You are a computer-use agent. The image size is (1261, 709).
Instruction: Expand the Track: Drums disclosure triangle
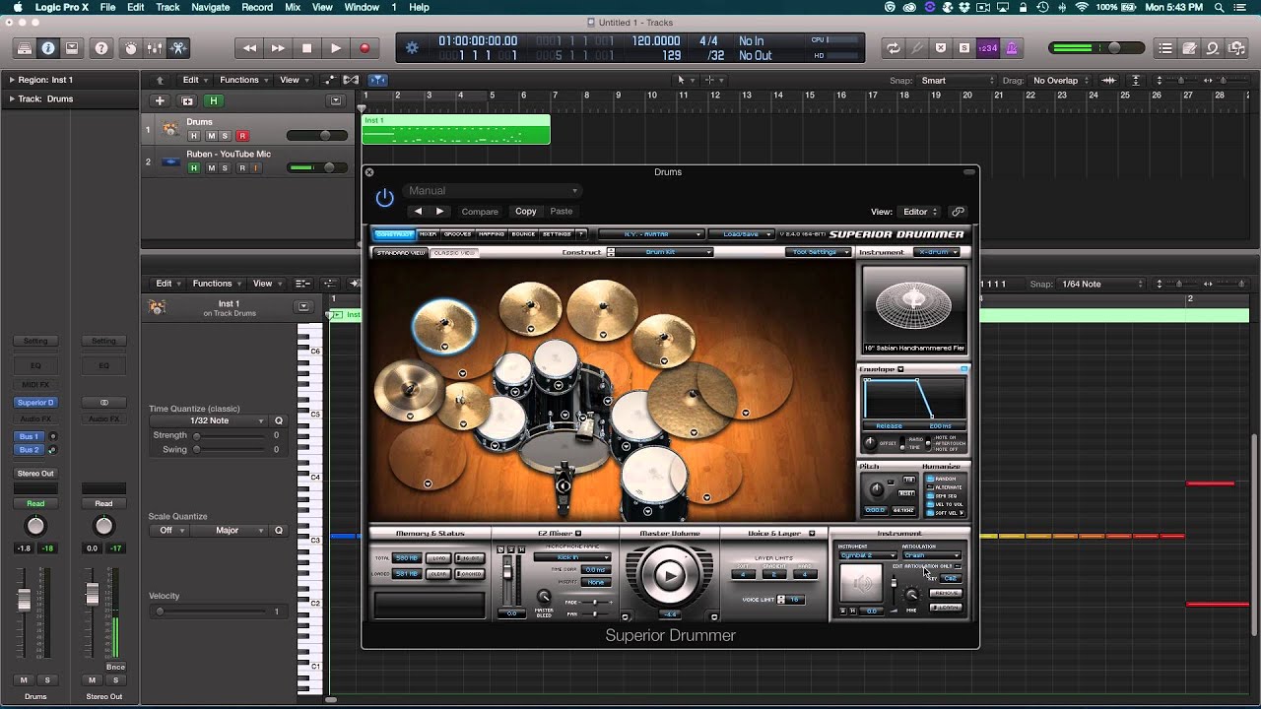click(x=12, y=98)
